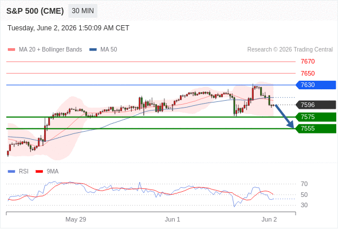The image size is (338, 229).
Task: Click the MA 50 blue legend swatch
Action: click(x=93, y=50)
